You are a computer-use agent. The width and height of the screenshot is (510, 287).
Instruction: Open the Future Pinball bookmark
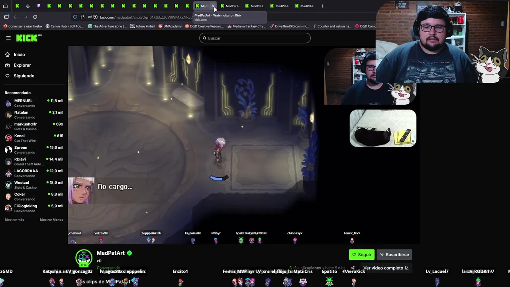click(143, 26)
